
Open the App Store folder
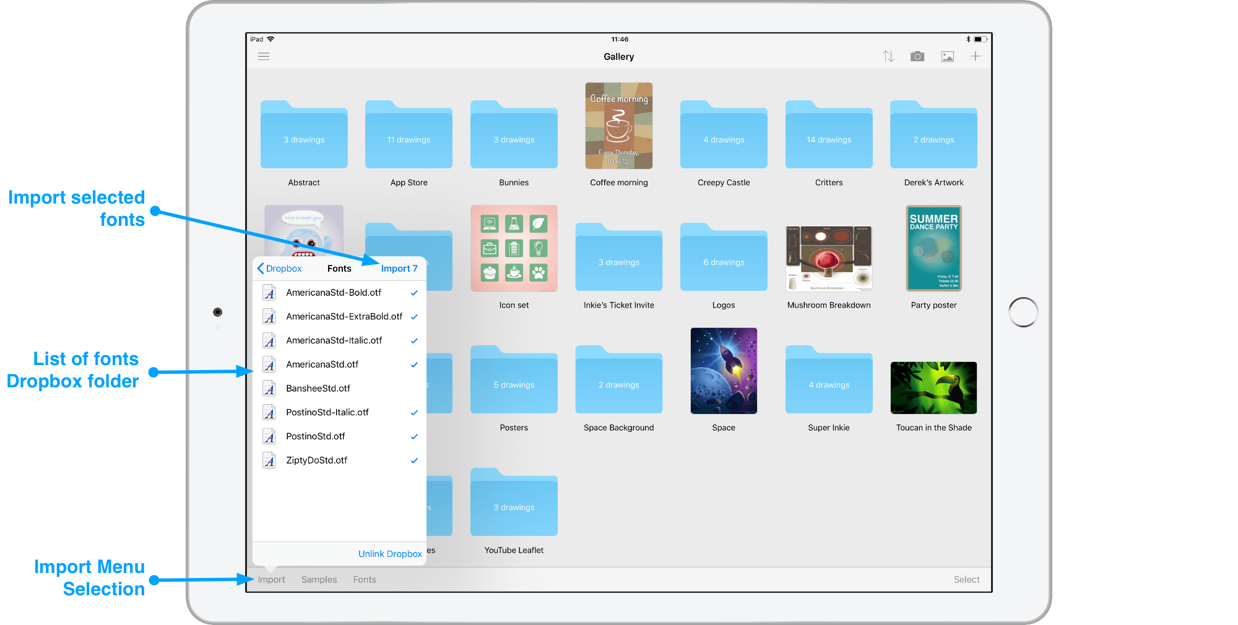409,134
